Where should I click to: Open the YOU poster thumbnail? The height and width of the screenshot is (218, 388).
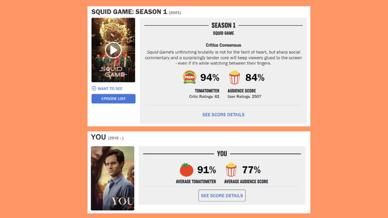coord(113,178)
